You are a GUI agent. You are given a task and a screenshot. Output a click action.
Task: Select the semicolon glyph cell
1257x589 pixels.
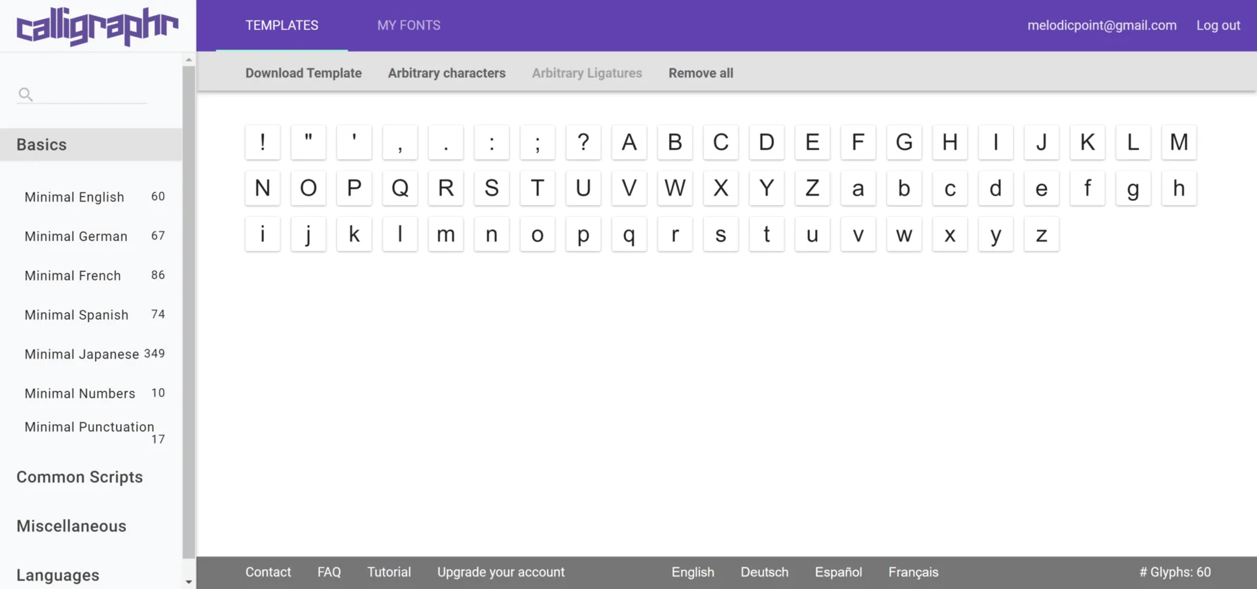point(537,142)
